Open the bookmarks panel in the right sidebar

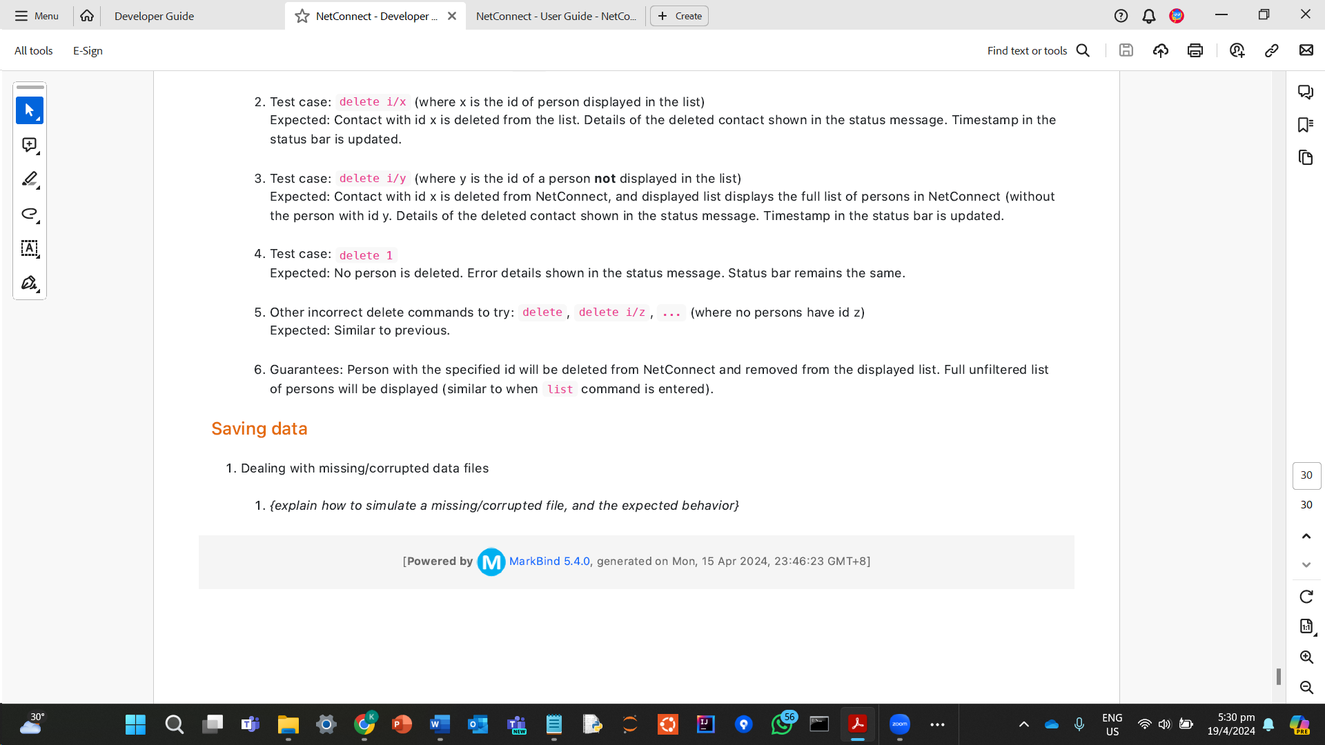click(x=1305, y=125)
